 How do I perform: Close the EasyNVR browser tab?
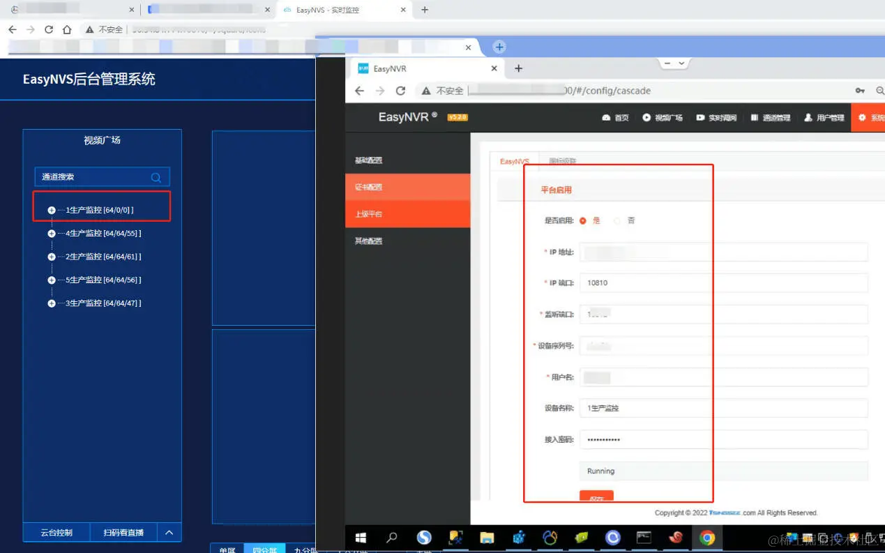tap(494, 68)
